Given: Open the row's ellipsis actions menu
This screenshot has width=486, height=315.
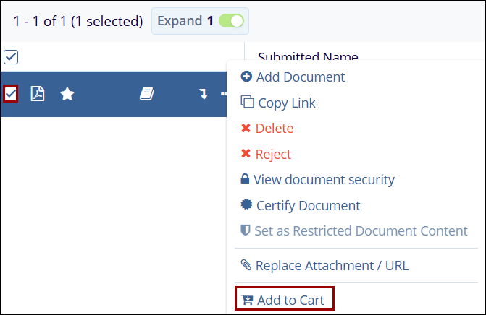Looking at the screenshot, I should [224, 94].
